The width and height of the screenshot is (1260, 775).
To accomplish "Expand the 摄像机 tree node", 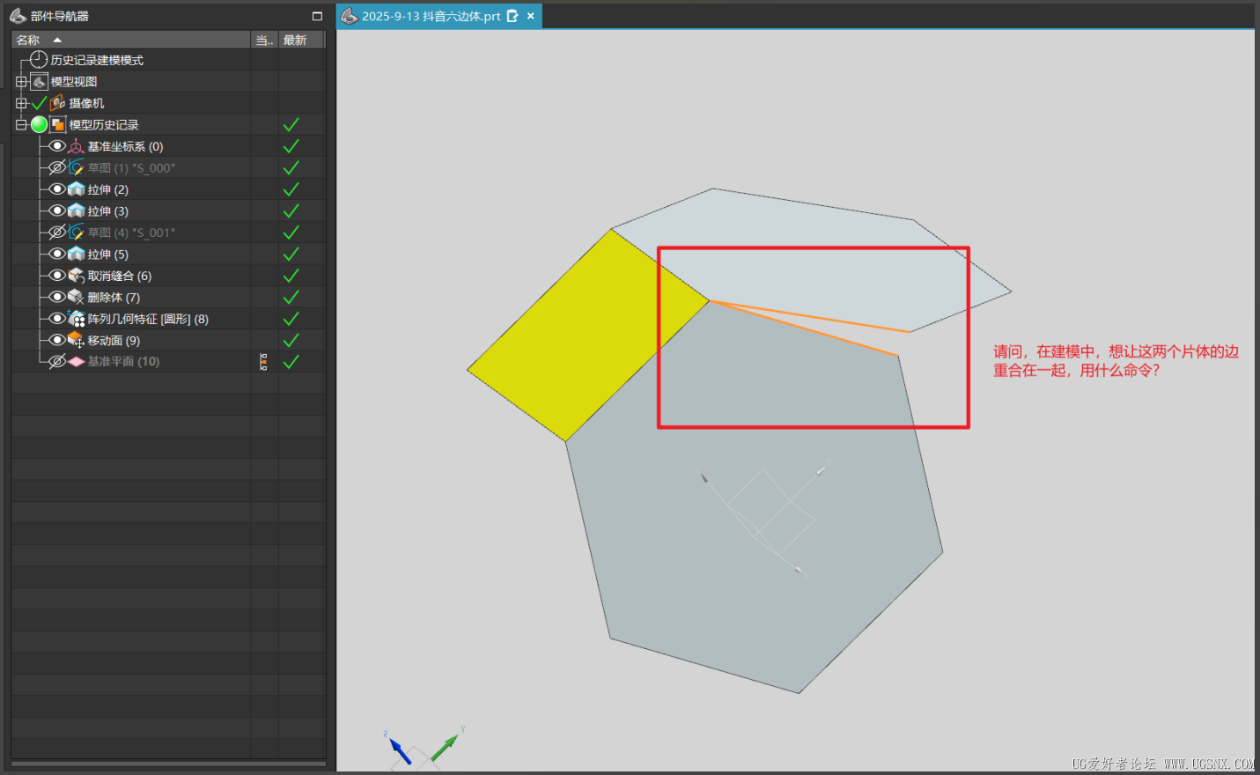I will tap(21, 103).
